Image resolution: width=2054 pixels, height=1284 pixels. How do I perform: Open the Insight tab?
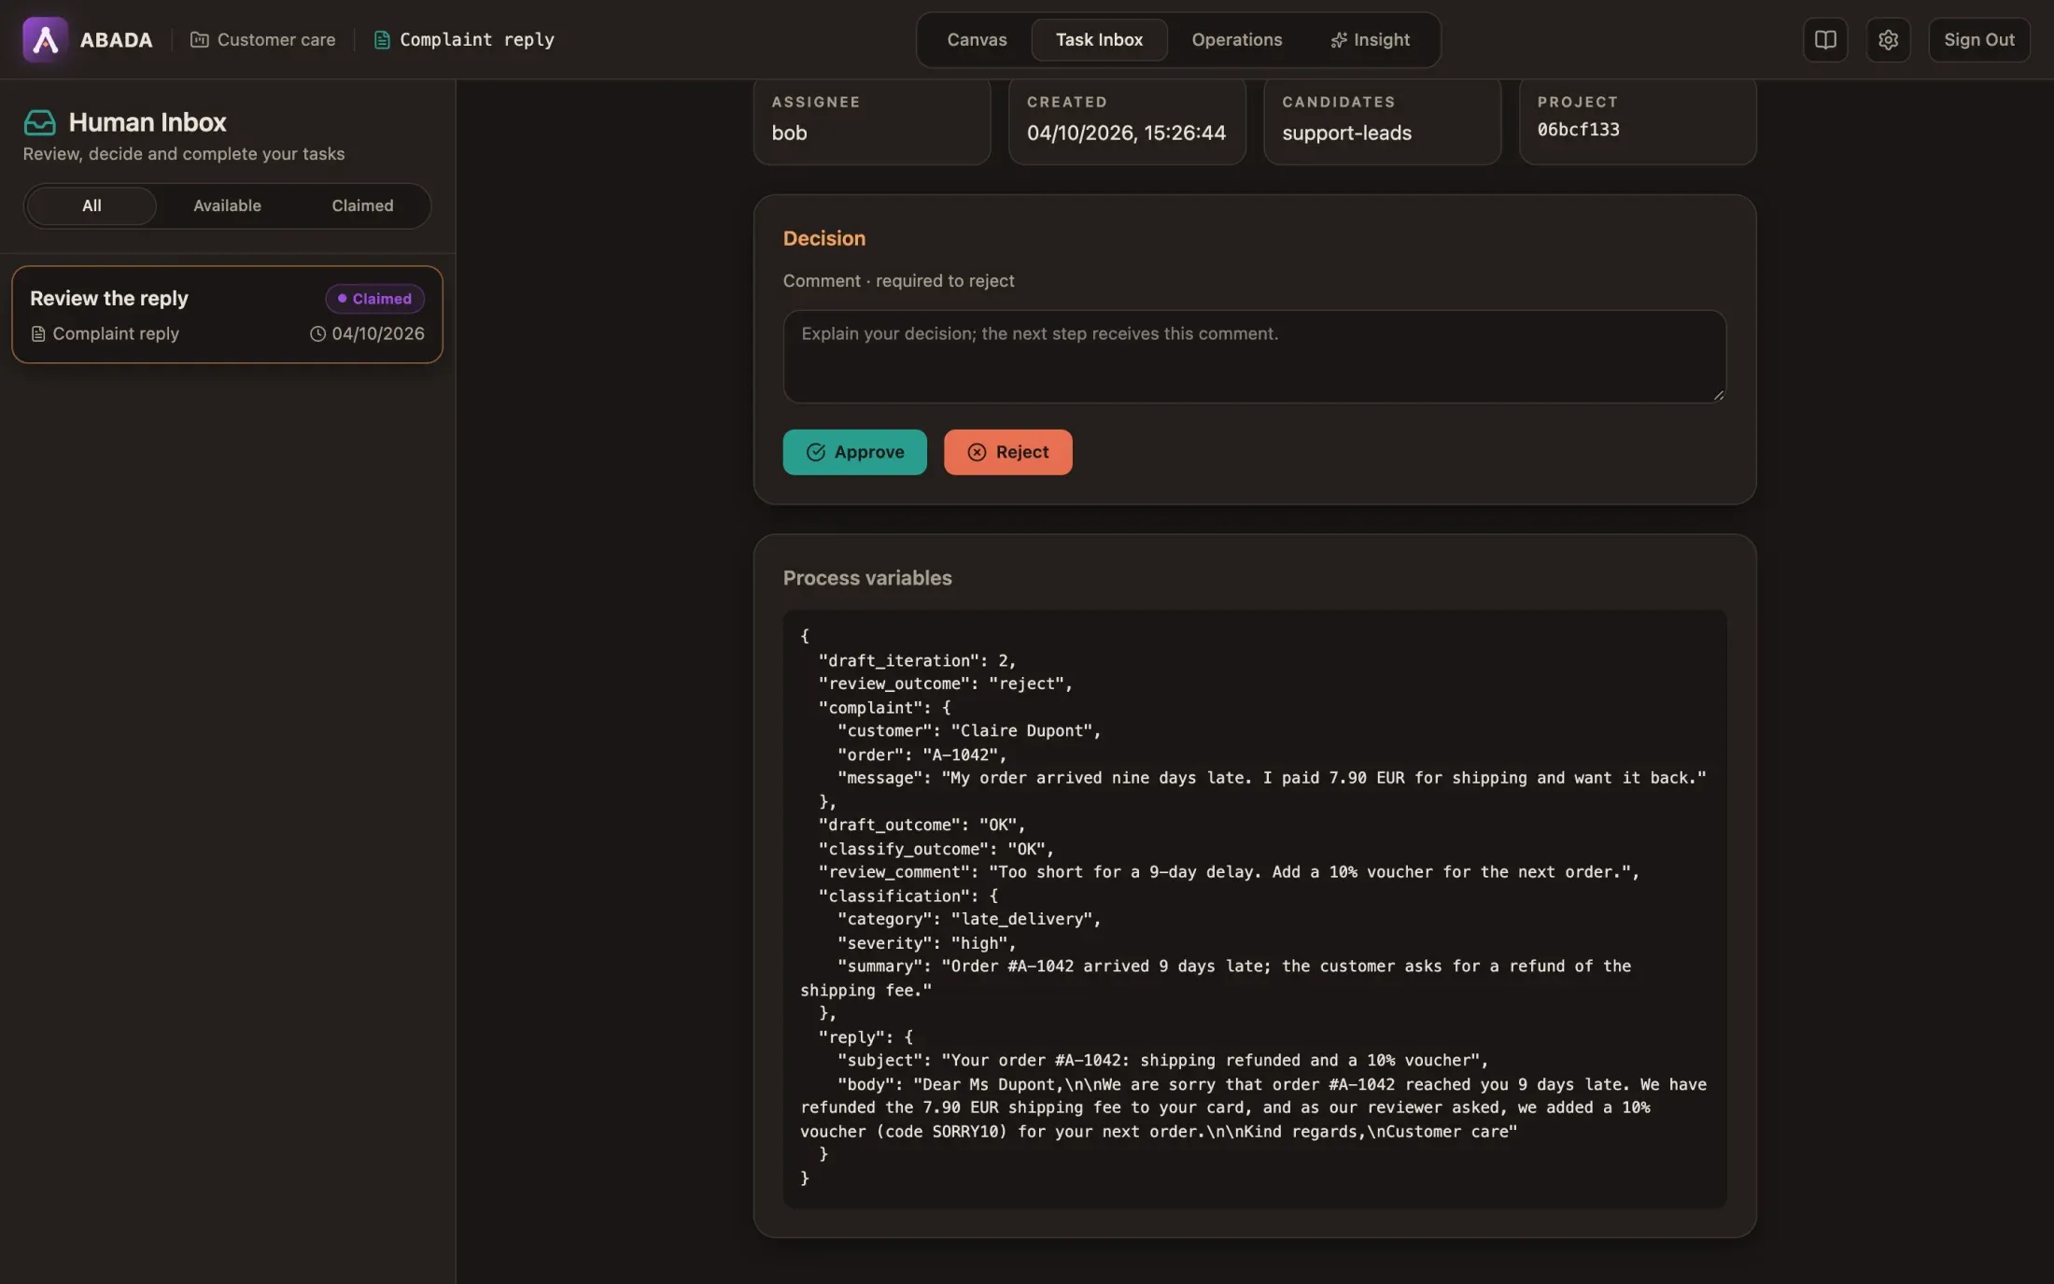pyautogui.click(x=1370, y=39)
